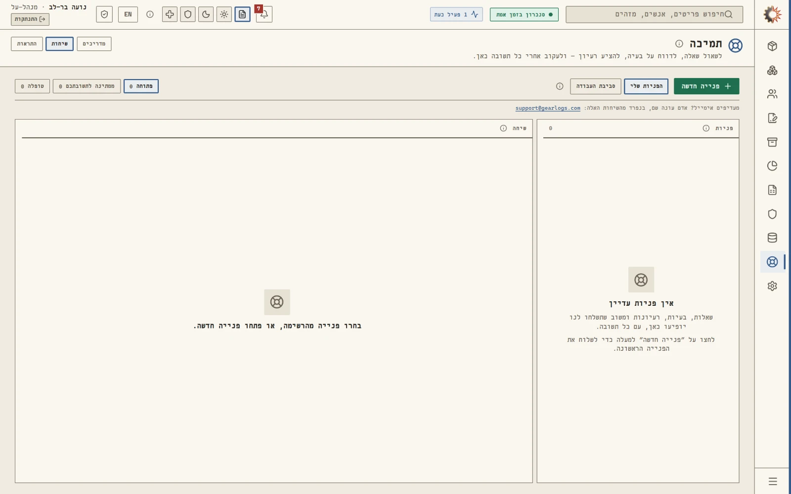The image size is (791, 494).
Task: Click the info icon in שיחה panel header
Action: tap(503, 128)
